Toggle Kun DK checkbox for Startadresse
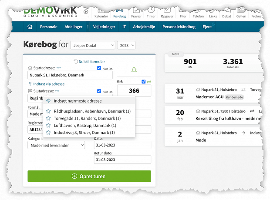Image resolution: width=270 pixels, height=200 pixels. 99,68
